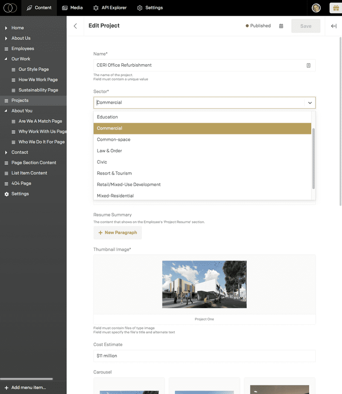
Task: Collapse the About You tree arrow
Action: [6, 110]
